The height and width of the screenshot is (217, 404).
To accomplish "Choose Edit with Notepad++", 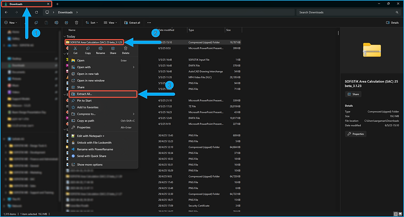I will [103, 136].
